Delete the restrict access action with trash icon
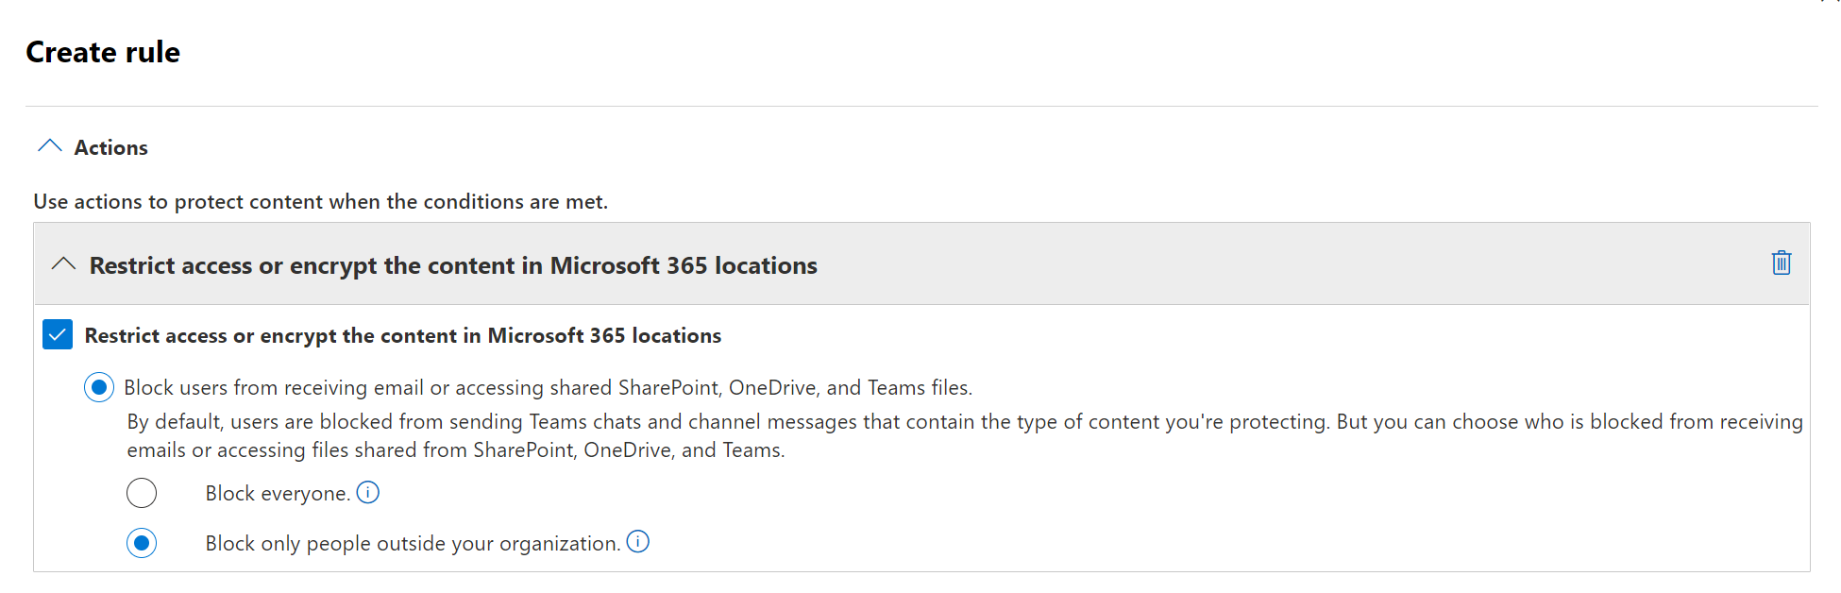Screen dimensions: 1841x593 pyautogui.click(x=1781, y=263)
